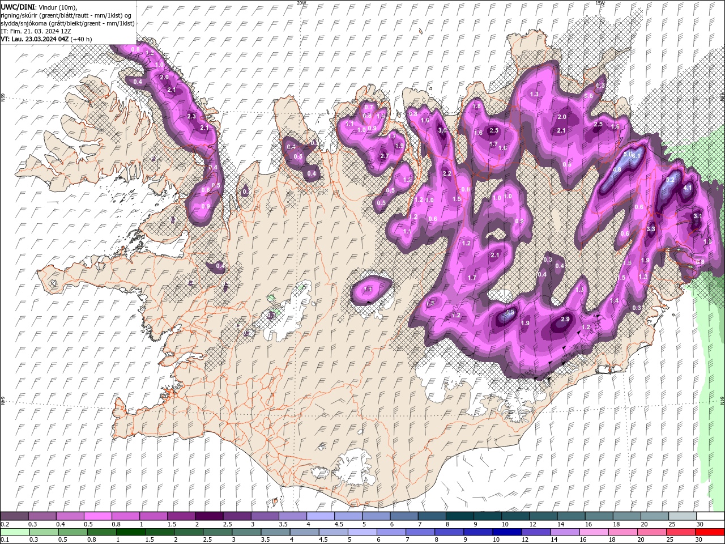The width and height of the screenshot is (725, 544).
Task: Pick the palest green lower swatch starting at 0.1
Action: coord(15,532)
